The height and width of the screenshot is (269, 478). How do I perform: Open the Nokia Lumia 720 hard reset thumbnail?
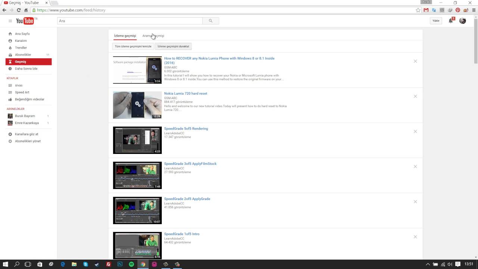(137, 105)
